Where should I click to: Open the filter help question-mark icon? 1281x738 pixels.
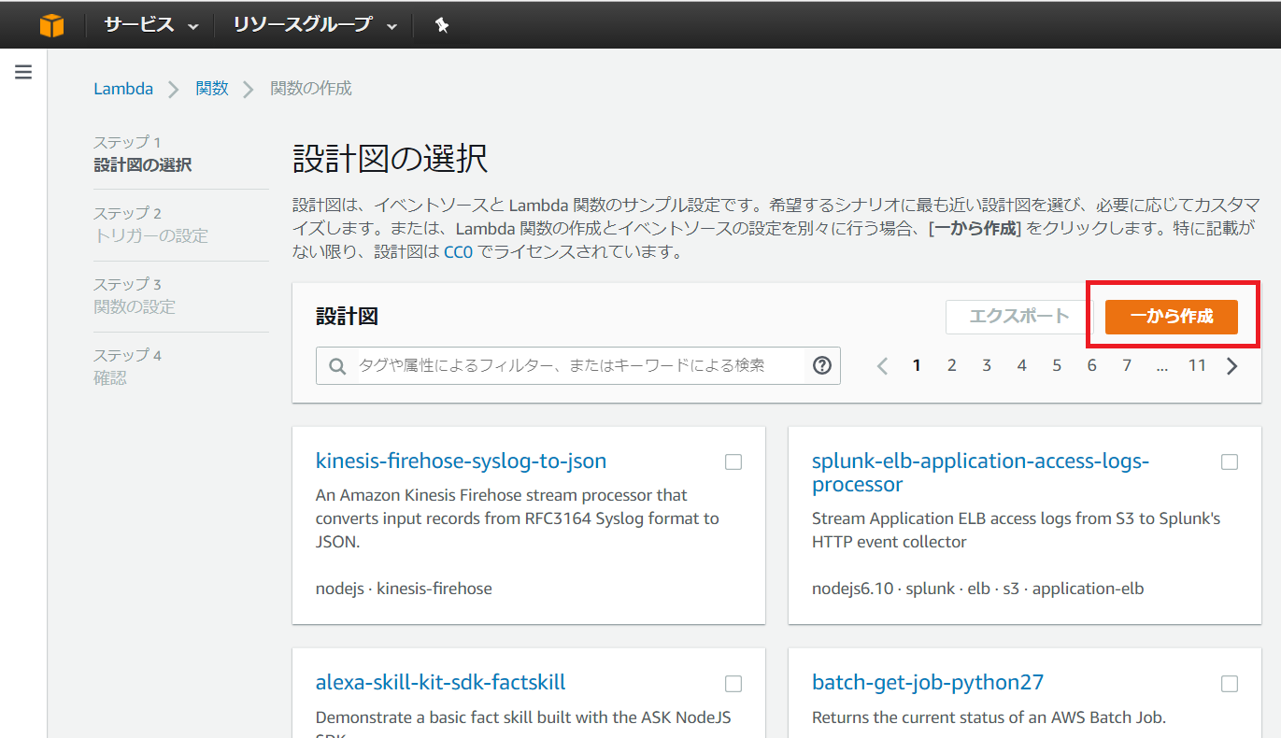click(x=822, y=365)
